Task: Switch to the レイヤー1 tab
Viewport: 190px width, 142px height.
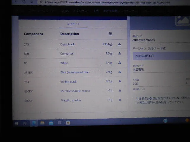Action: [73, 24]
